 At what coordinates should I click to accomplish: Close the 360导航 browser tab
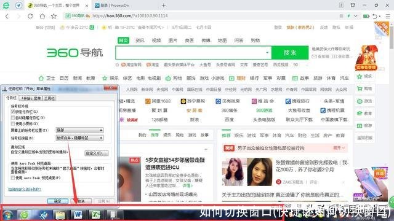pyautogui.click(x=87, y=6)
